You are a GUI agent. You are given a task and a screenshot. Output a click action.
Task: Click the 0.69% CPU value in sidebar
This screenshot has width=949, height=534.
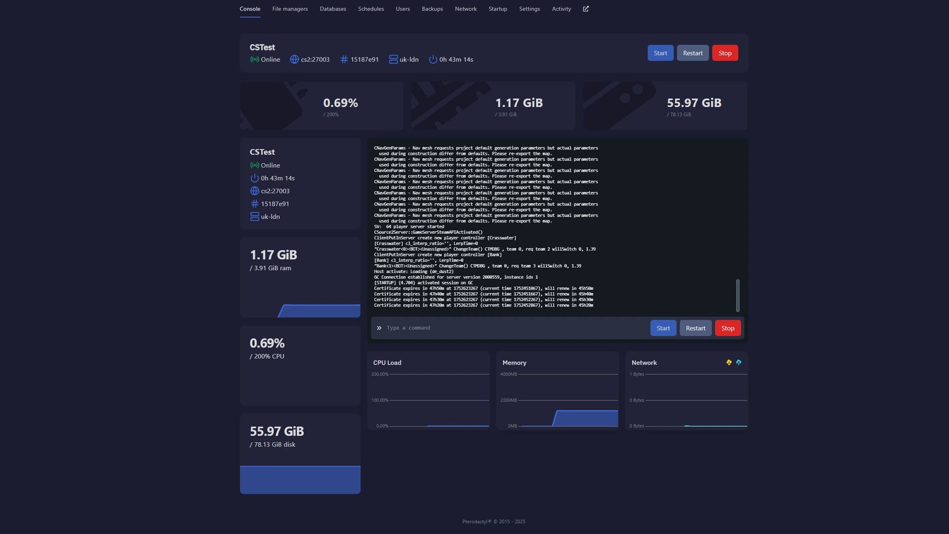(267, 343)
